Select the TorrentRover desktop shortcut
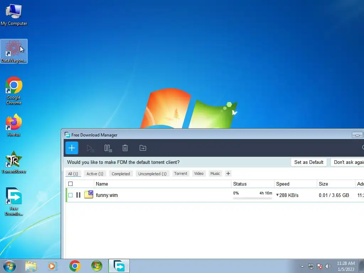Image resolution: width=364 pixels, height=273 pixels. coord(14,162)
